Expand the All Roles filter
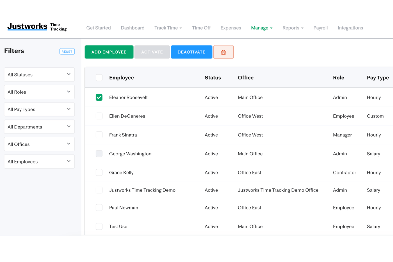The height and width of the screenshot is (262, 393). [39, 92]
